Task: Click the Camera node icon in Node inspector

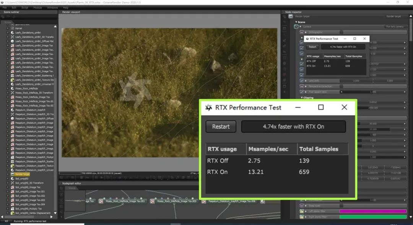Action: (x=296, y=27)
